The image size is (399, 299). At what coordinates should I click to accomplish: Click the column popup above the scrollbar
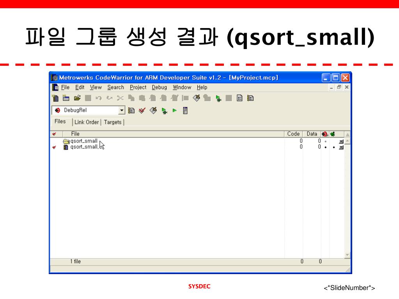[348, 134]
